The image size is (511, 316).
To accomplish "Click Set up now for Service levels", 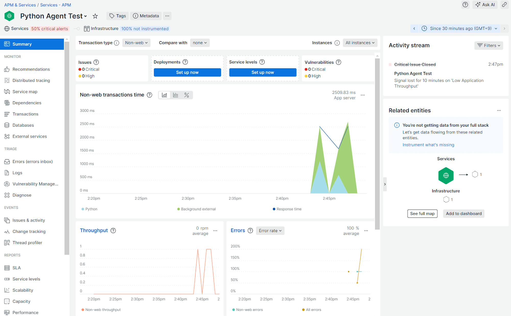I will coord(263,72).
